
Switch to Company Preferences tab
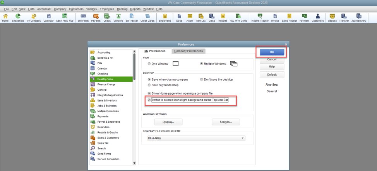[188, 51]
